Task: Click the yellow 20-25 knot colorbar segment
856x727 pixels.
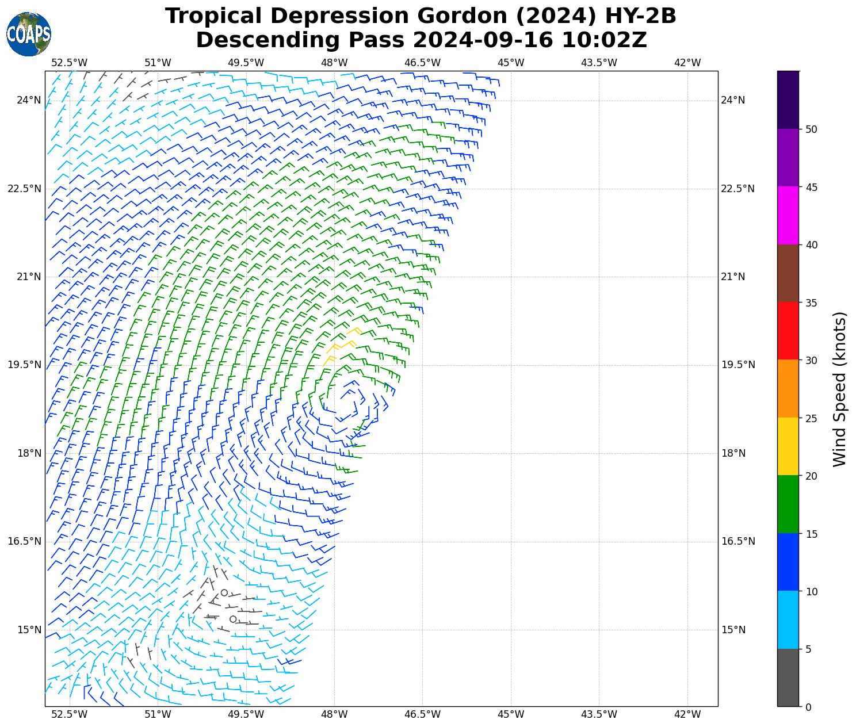Action: pos(788,446)
